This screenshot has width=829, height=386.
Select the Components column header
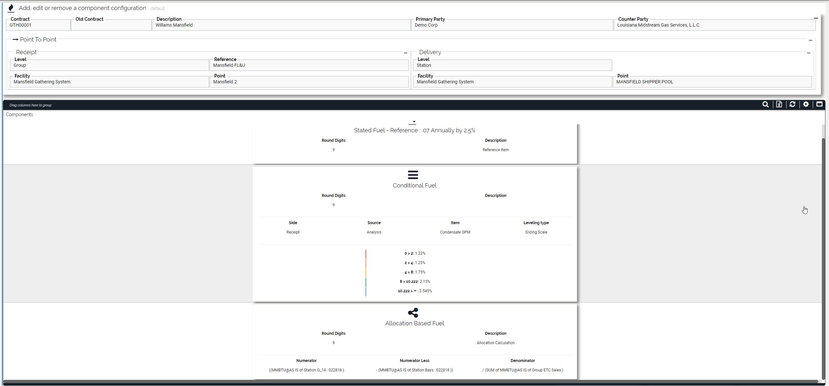(x=19, y=115)
